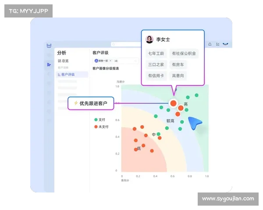Click the highlighted large orange data point

(x=173, y=103)
